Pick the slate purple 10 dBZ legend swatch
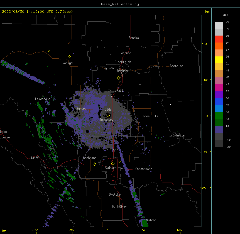The width and height of the screenshot is (240, 234). pyautogui.click(x=219, y=130)
